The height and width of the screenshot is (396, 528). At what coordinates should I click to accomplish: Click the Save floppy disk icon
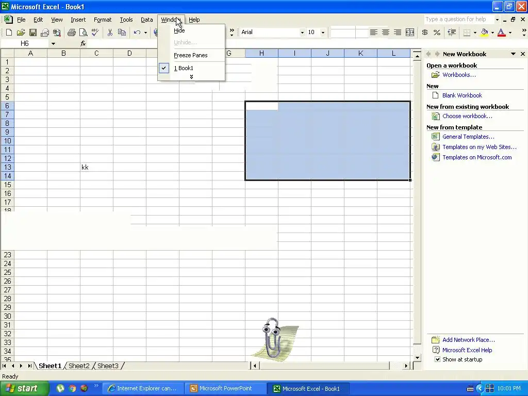32,32
